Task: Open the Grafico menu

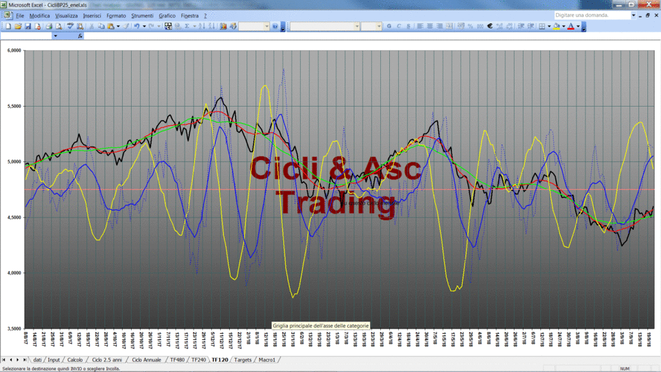Action: pyautogui.click(x=167, y=15)
